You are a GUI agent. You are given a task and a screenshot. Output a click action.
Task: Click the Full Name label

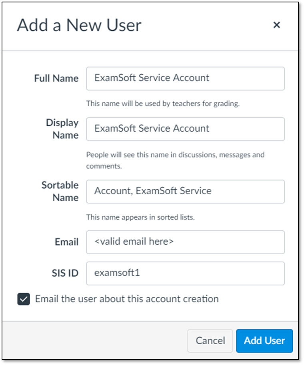pyautogui.click(x=56, y=78)
